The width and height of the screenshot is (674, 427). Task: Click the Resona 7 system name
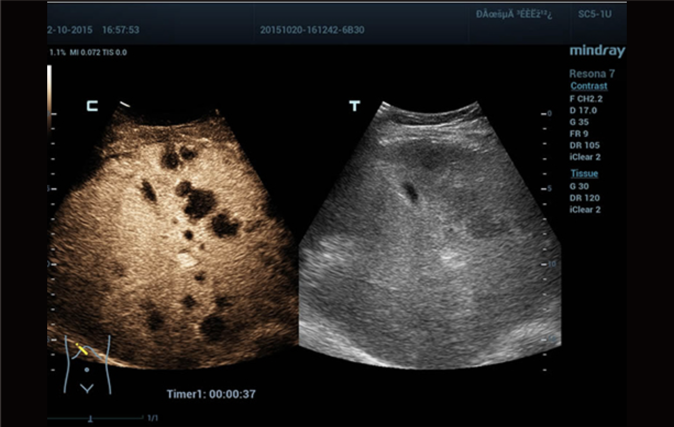coord(592,74)
